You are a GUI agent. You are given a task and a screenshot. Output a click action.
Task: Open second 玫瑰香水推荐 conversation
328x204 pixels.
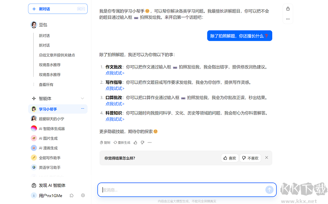tap(50, 75)
